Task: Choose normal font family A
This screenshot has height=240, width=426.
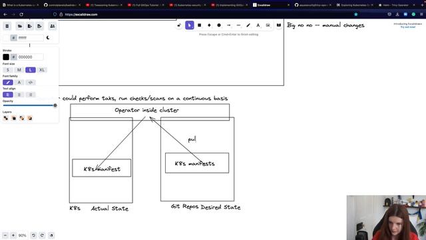Action: pos(19,83)
